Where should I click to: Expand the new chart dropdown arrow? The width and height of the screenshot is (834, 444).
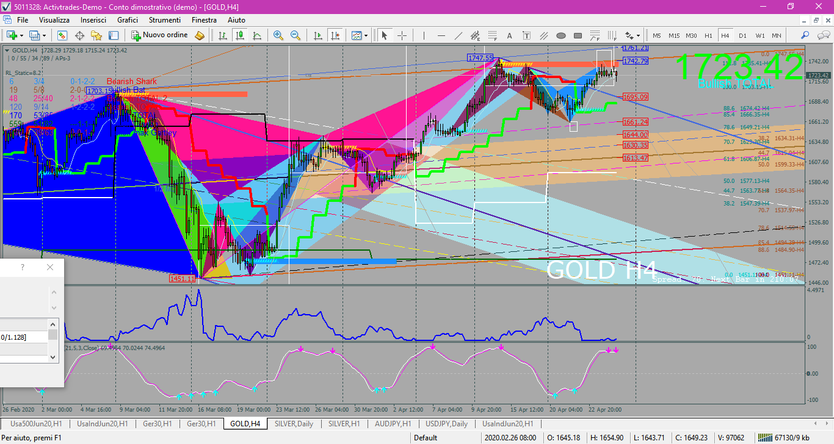[x=22, y=35]
